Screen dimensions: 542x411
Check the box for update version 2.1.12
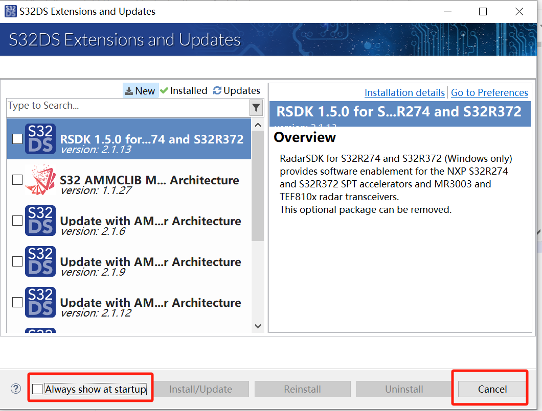17,302
